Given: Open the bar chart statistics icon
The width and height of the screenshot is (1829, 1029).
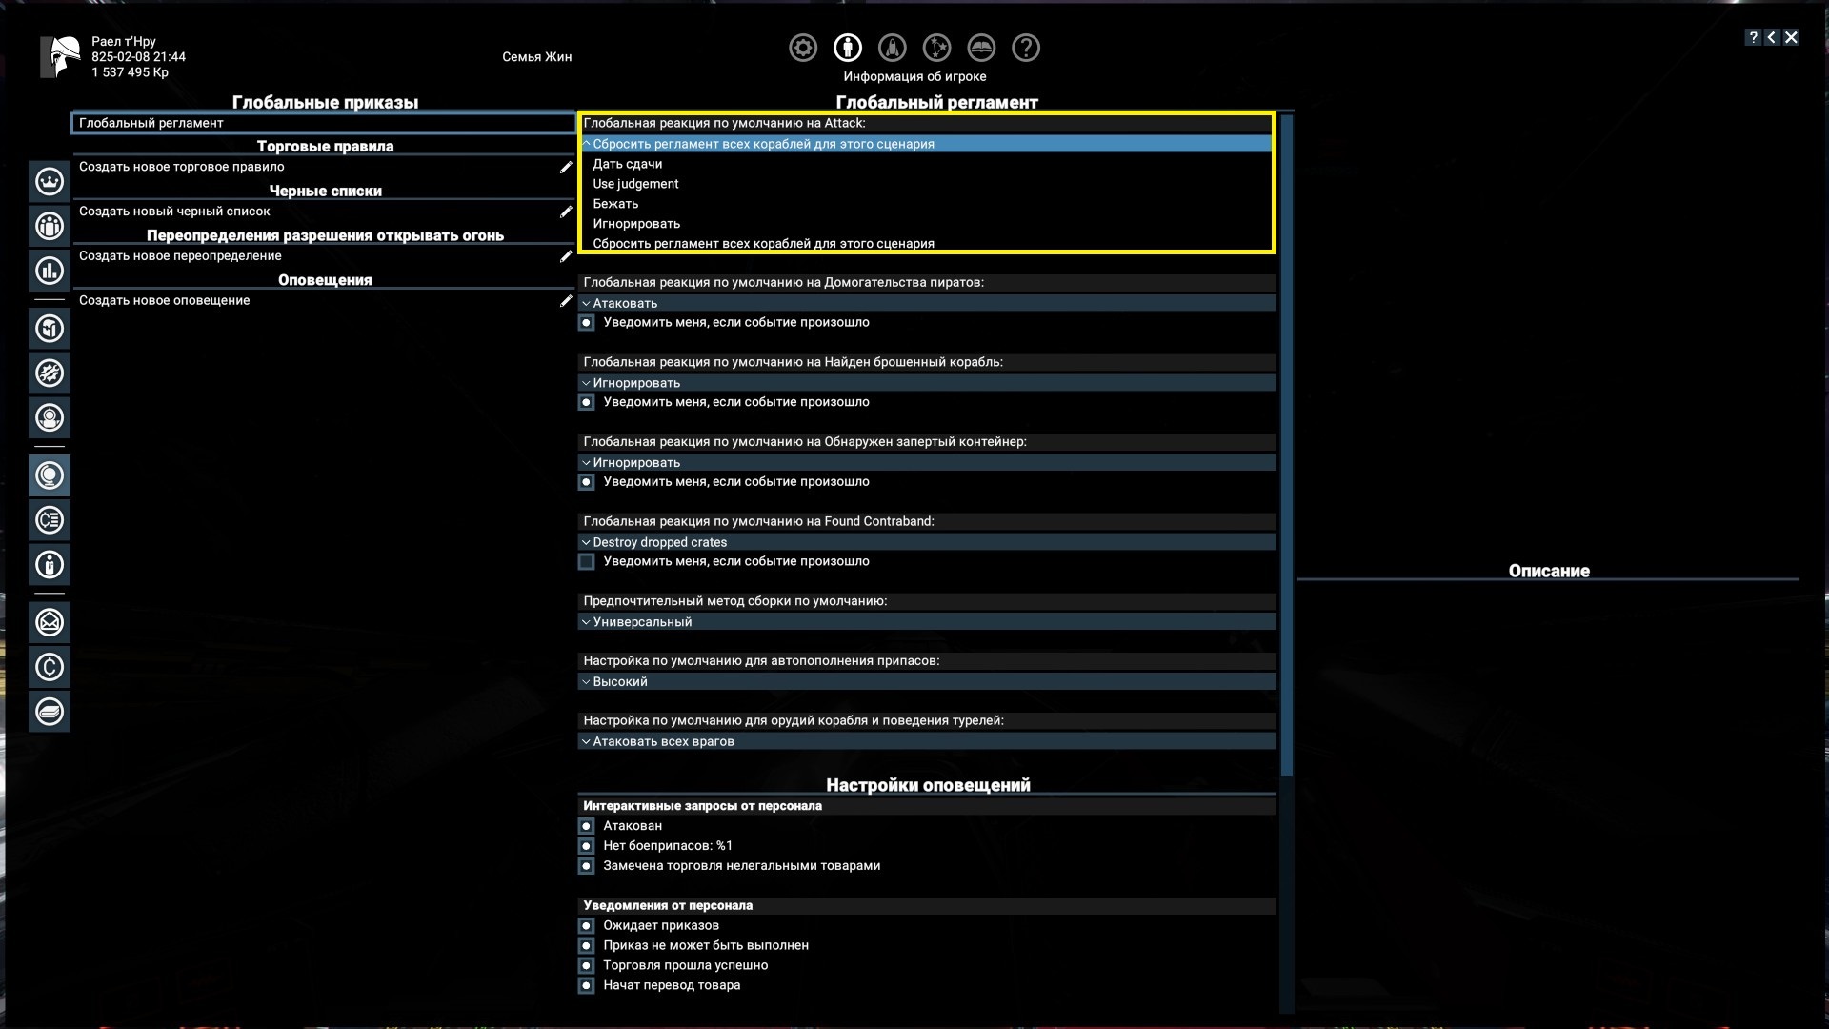Looking at the screenshot, I should (x=50, y=271).
